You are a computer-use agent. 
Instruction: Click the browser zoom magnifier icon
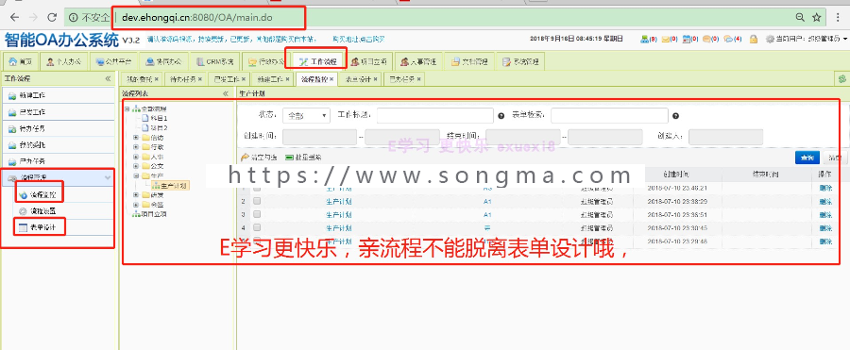click(800, 17)
